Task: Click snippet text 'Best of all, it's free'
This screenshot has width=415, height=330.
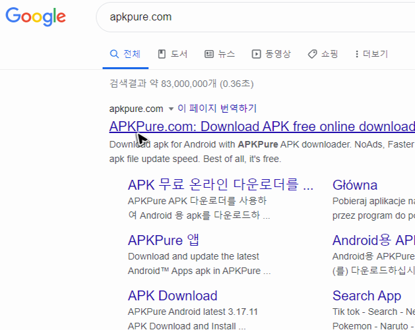Action: 242,159
